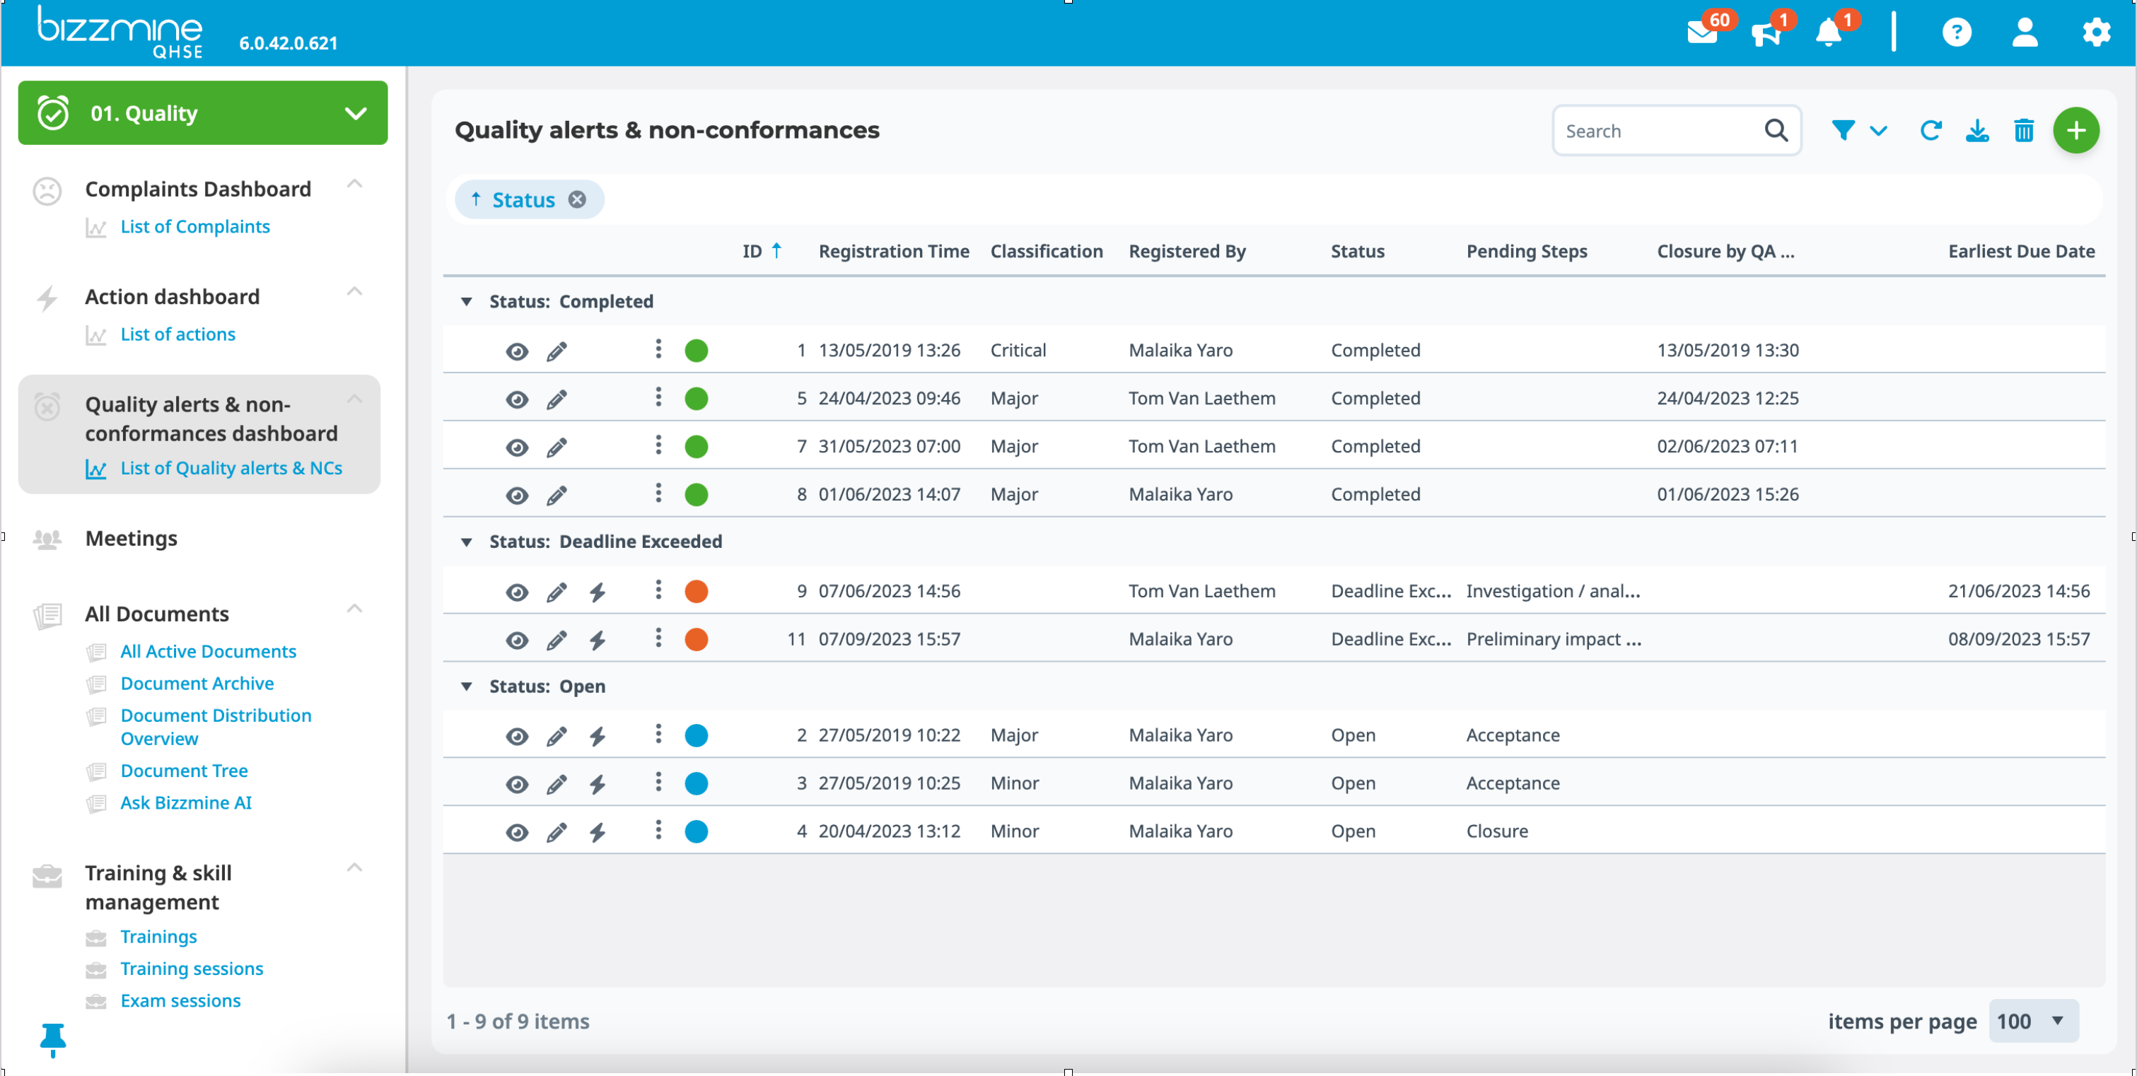This screenshot has width=2137, height=1076.
Task: Export the list using the download icon
Action: 1978,130
